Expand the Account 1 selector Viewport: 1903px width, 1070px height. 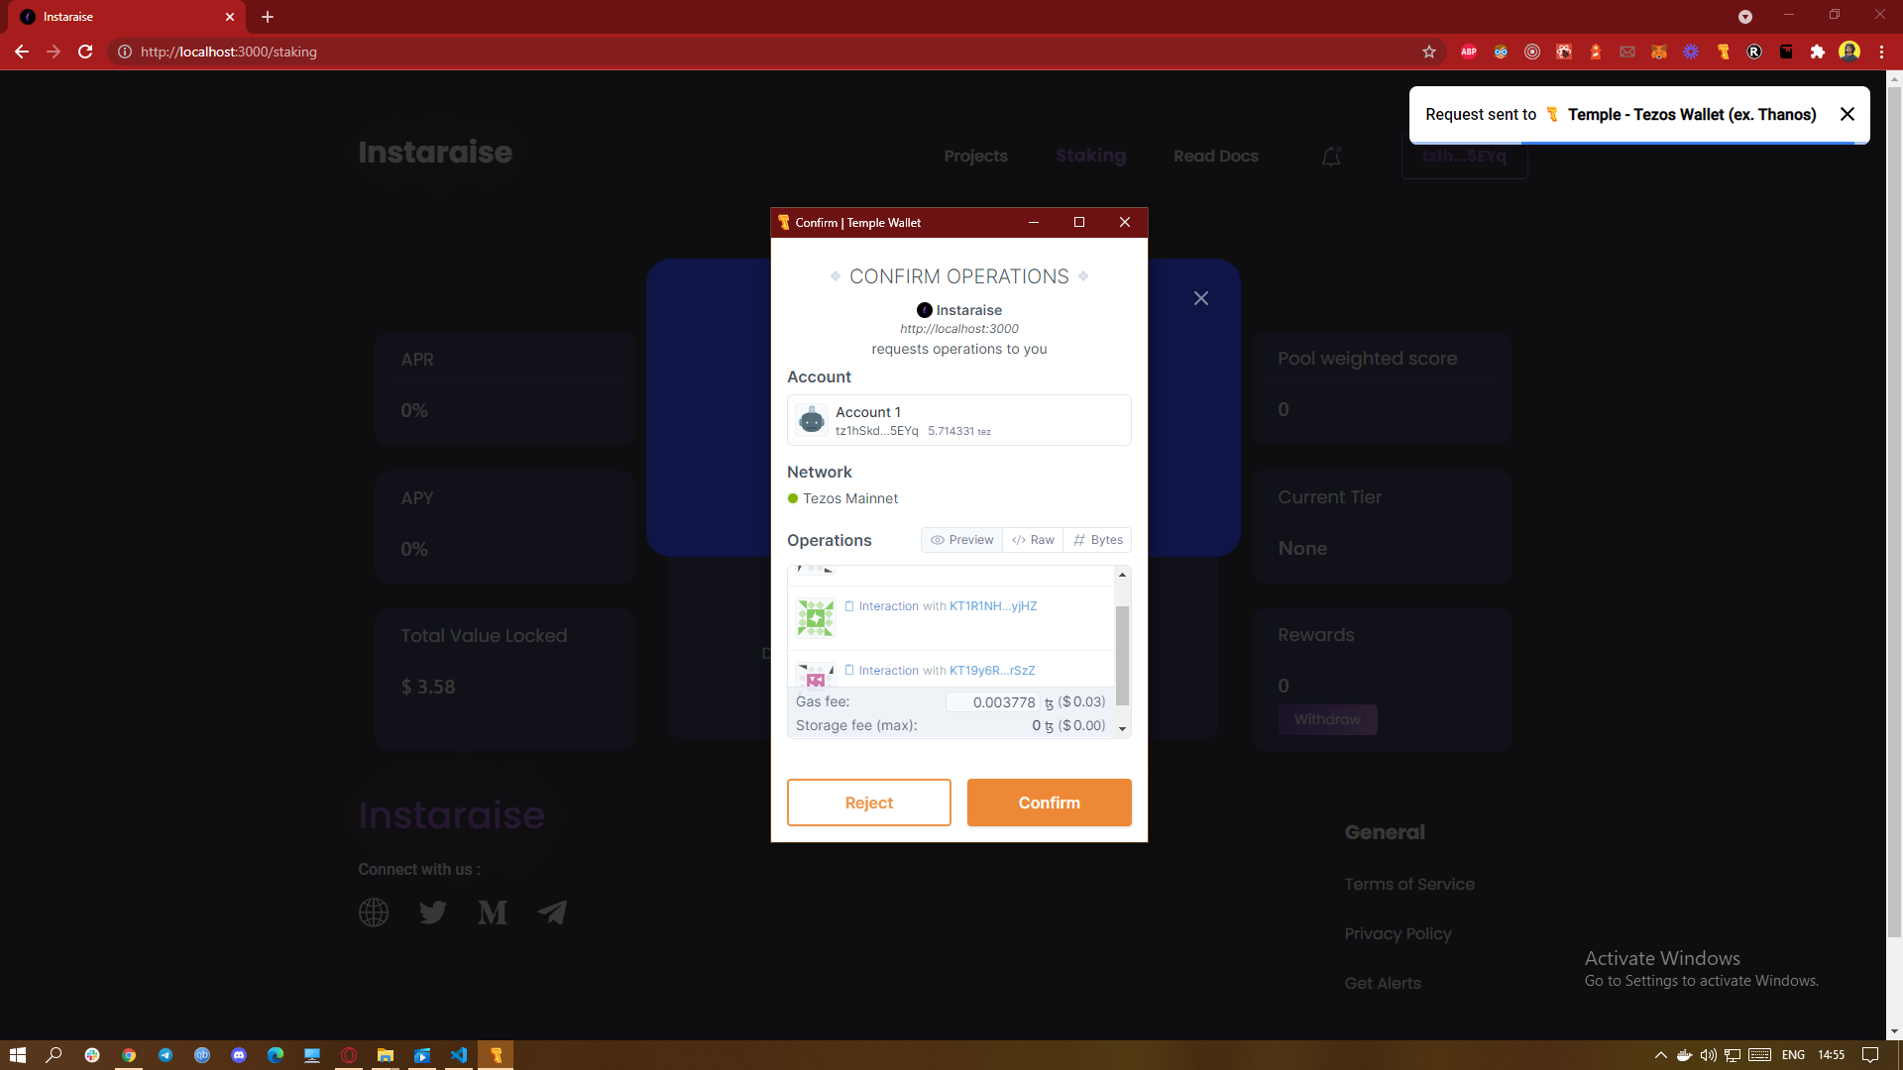958,420
